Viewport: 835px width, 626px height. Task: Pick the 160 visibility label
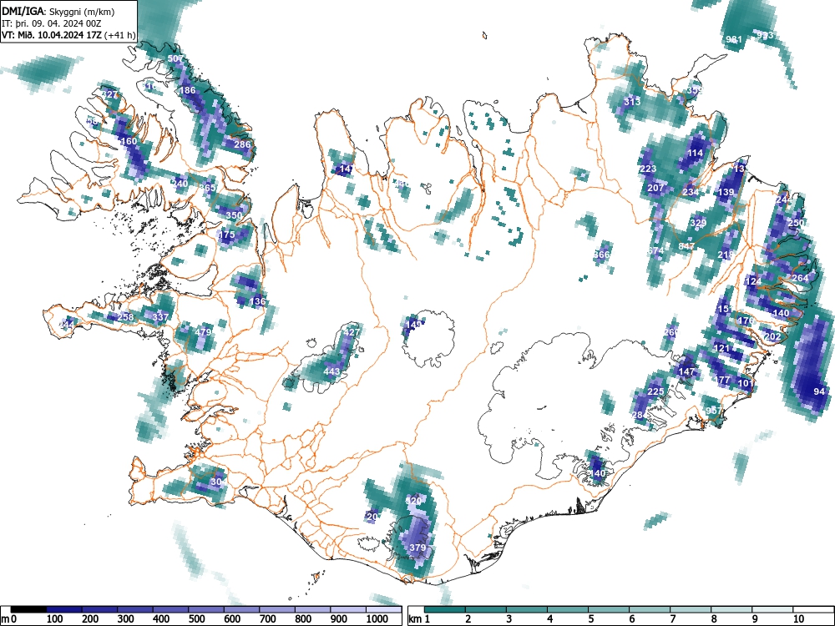[129, 142]
